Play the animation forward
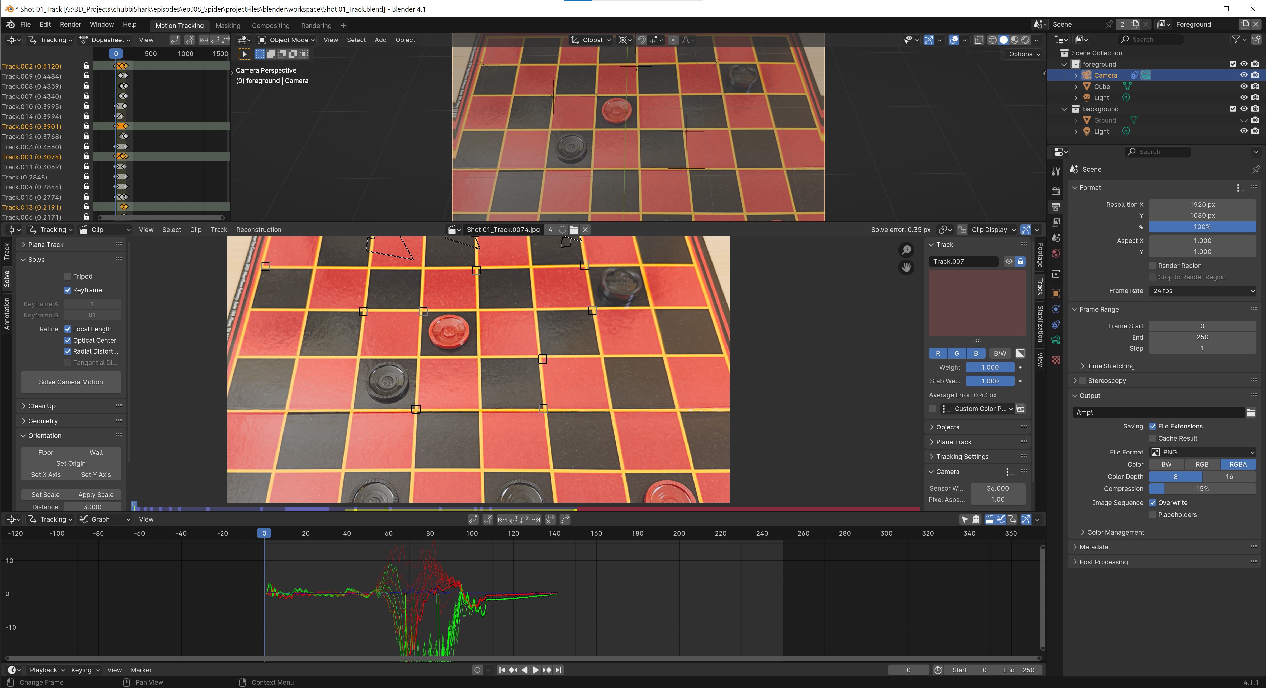Screen dimensions: 1266x688 [536, 670]
